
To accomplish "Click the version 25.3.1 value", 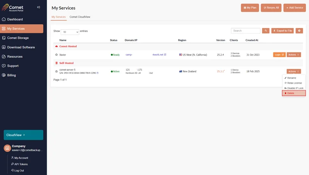I will [221, 71].
